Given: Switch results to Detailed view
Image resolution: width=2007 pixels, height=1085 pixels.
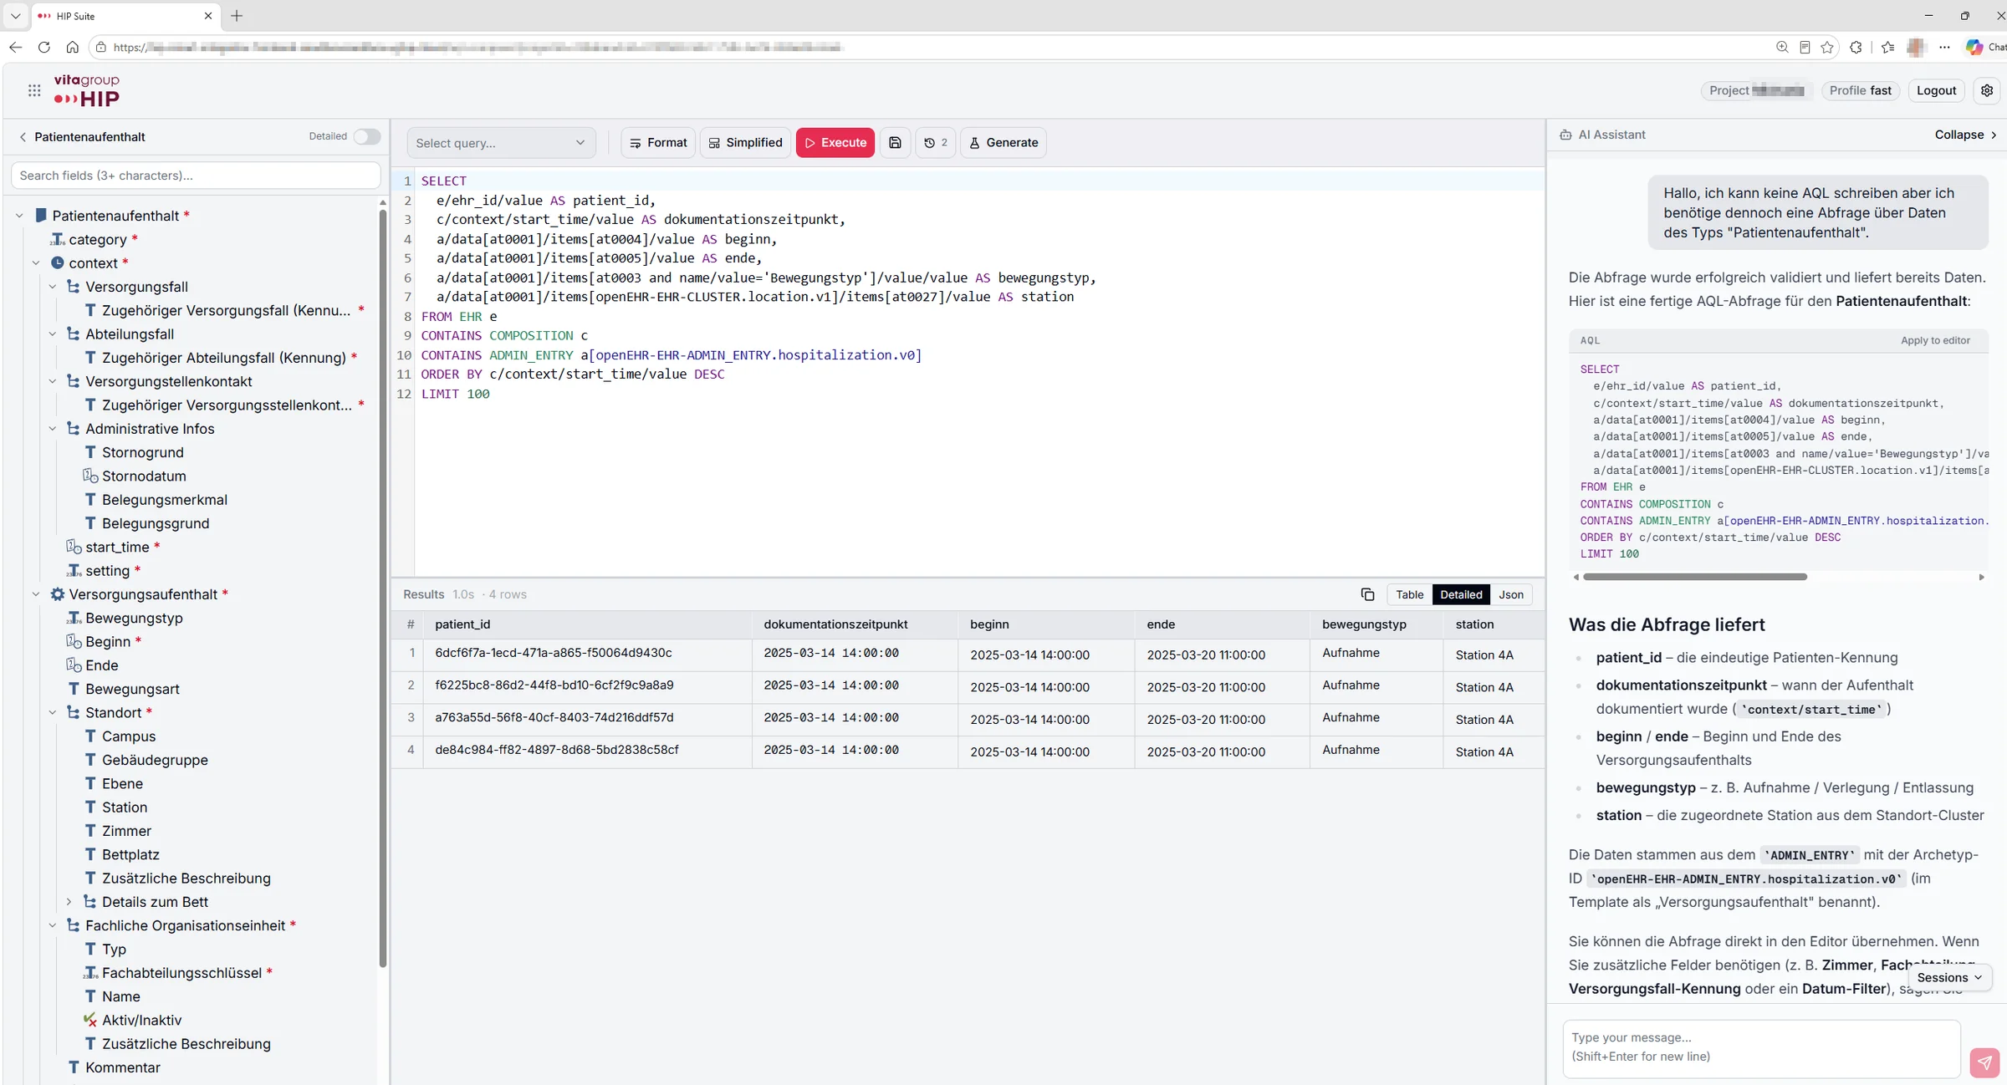Looking at the screenshot, I should coord(1461,594).
